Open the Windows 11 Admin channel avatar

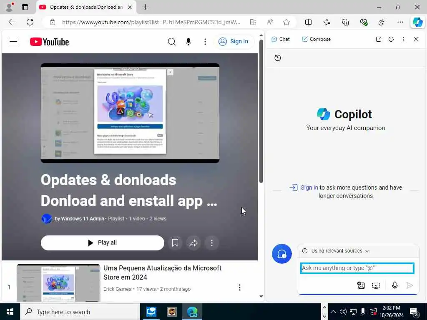[46, 218]
